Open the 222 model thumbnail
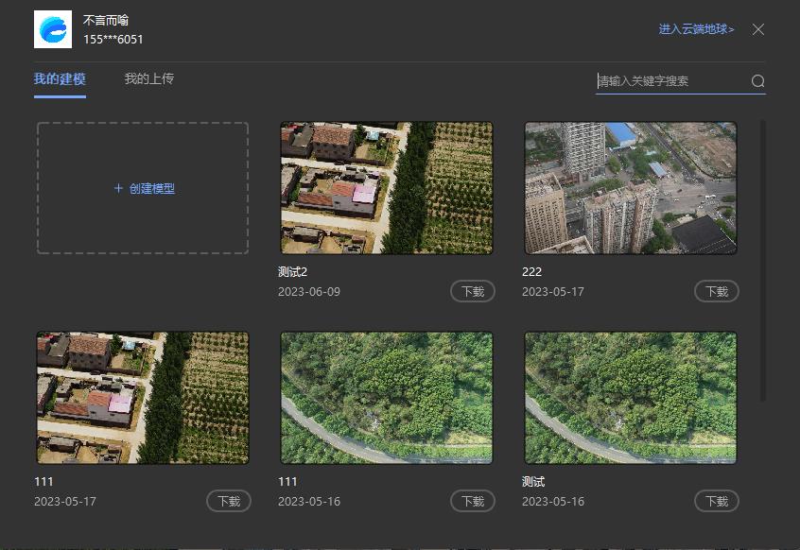The image size is (800, 550). (631, 188)
